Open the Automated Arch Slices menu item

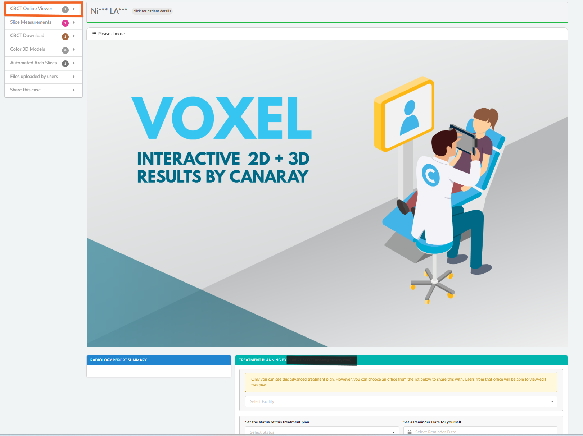click(x=33, y=63)
